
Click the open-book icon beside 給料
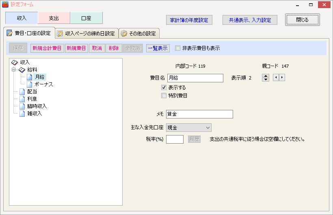[22, 70]
